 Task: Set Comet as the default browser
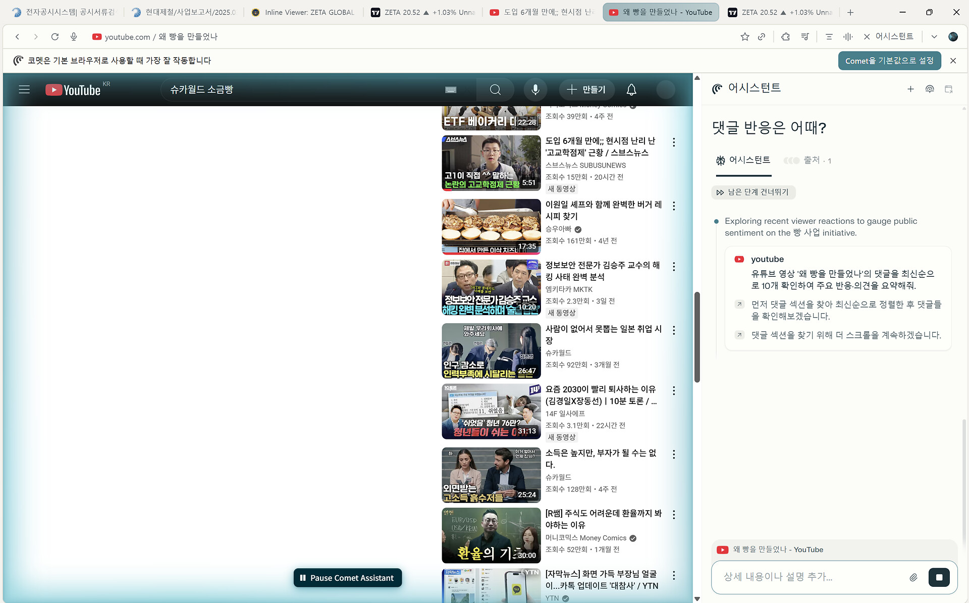[889, 61]
